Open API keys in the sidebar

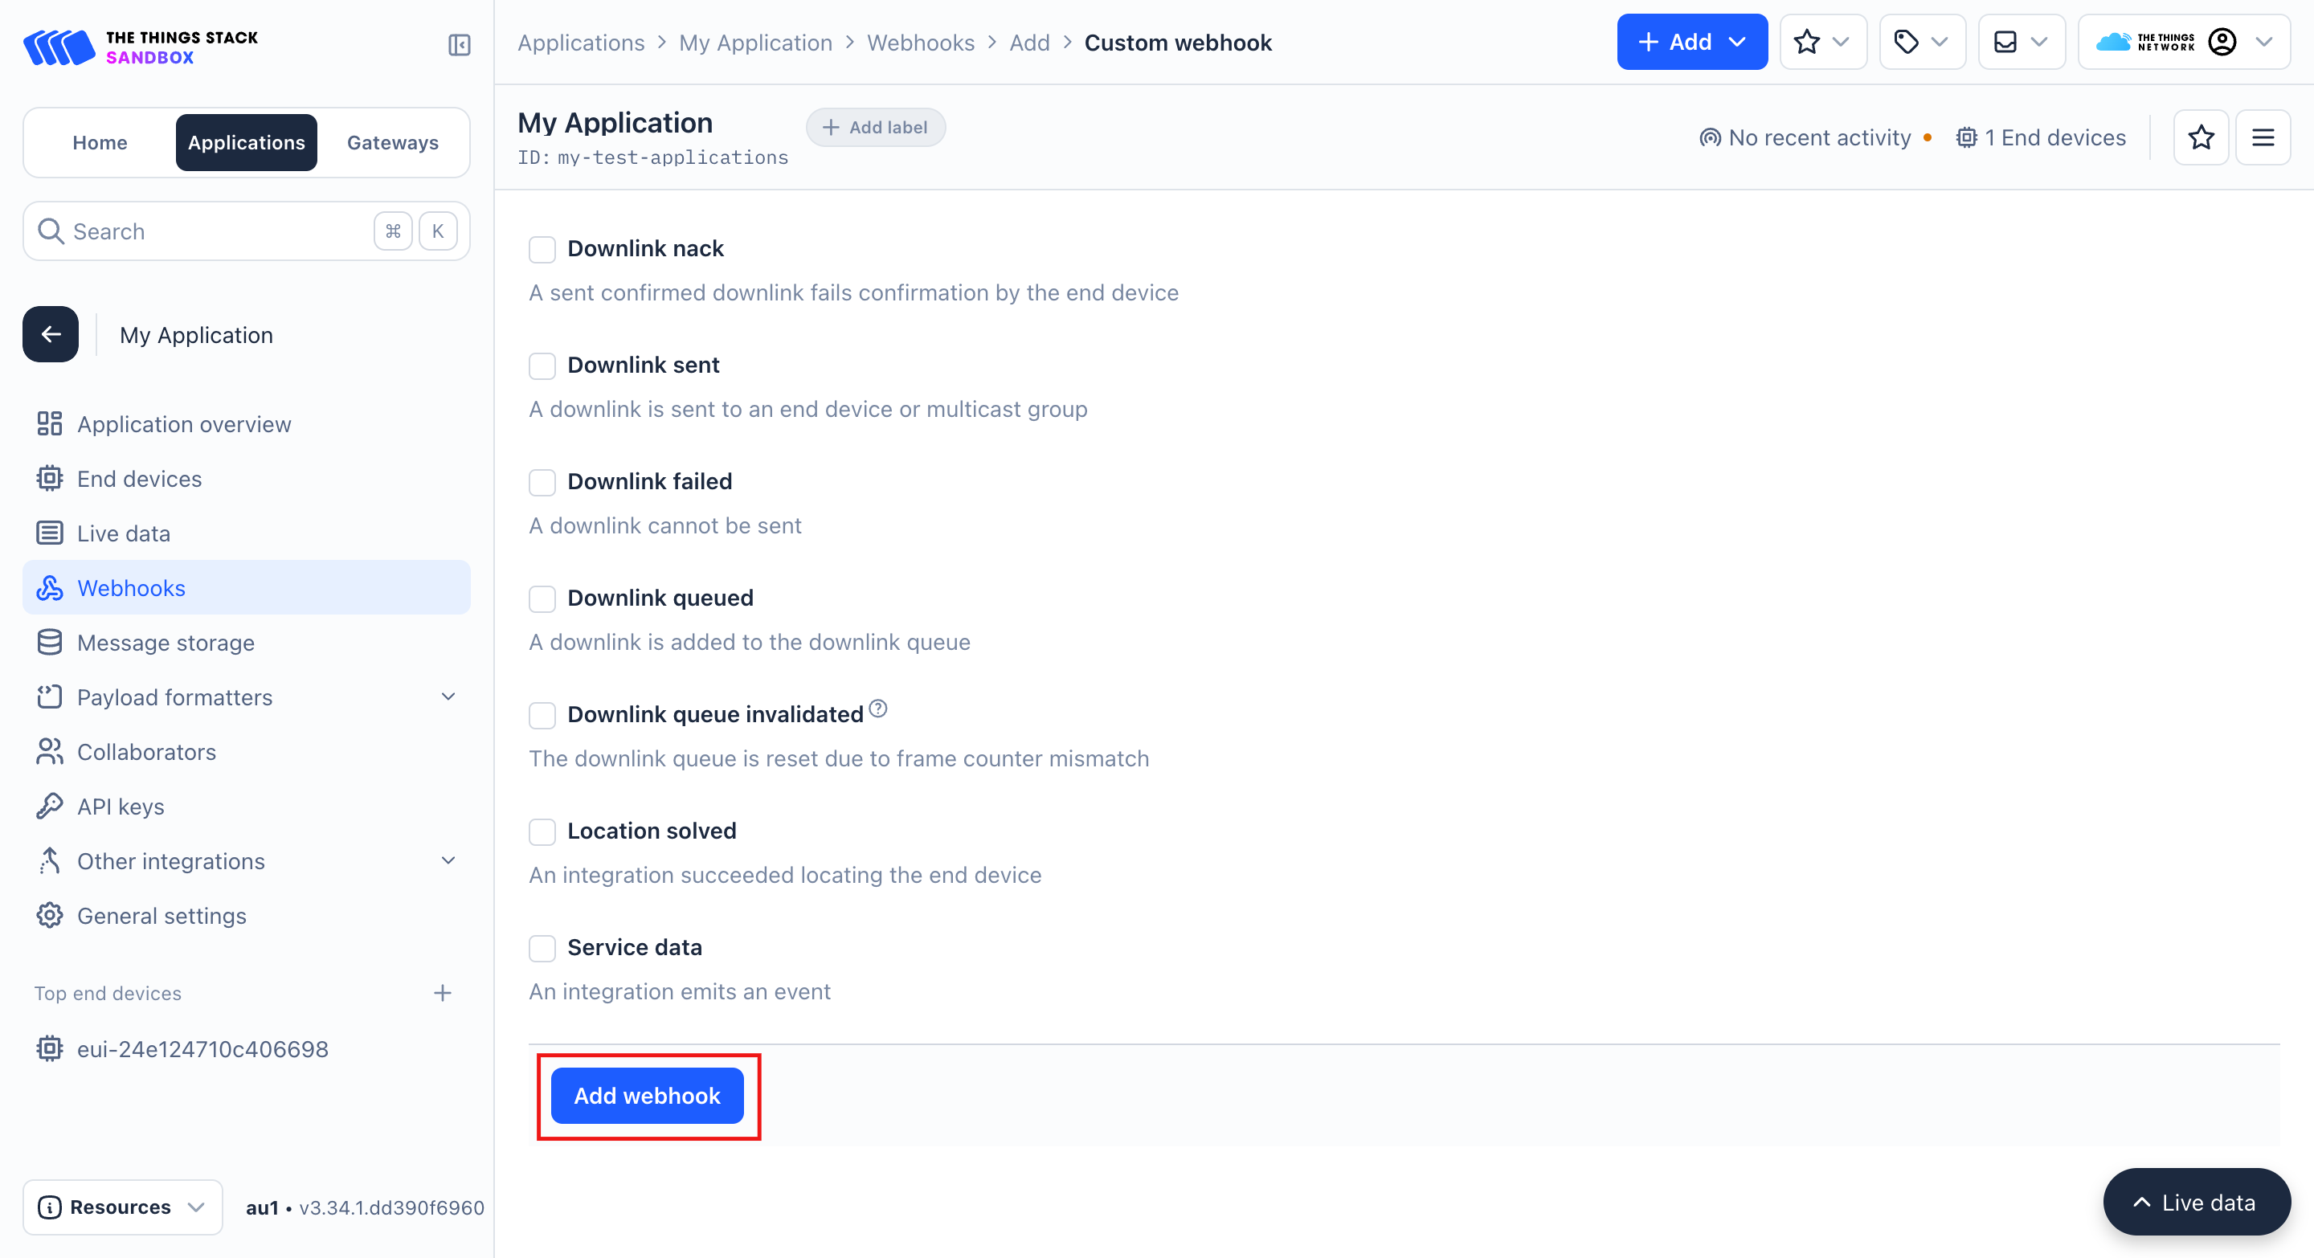click(121, 807)
